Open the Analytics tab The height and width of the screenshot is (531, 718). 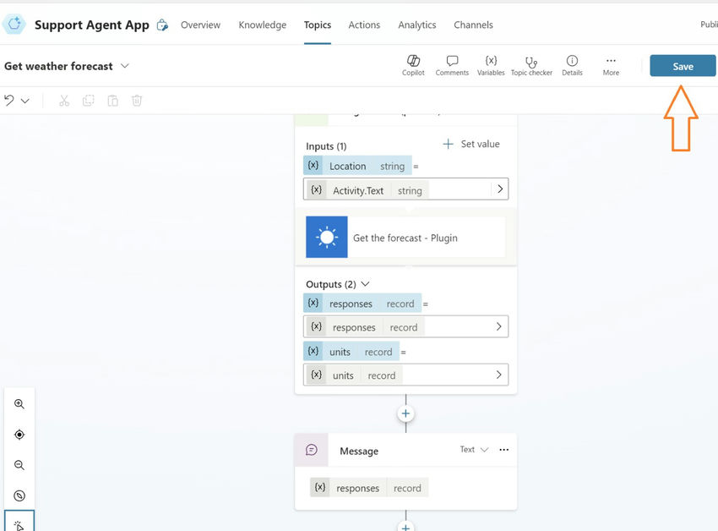click(x=417, y=25)
